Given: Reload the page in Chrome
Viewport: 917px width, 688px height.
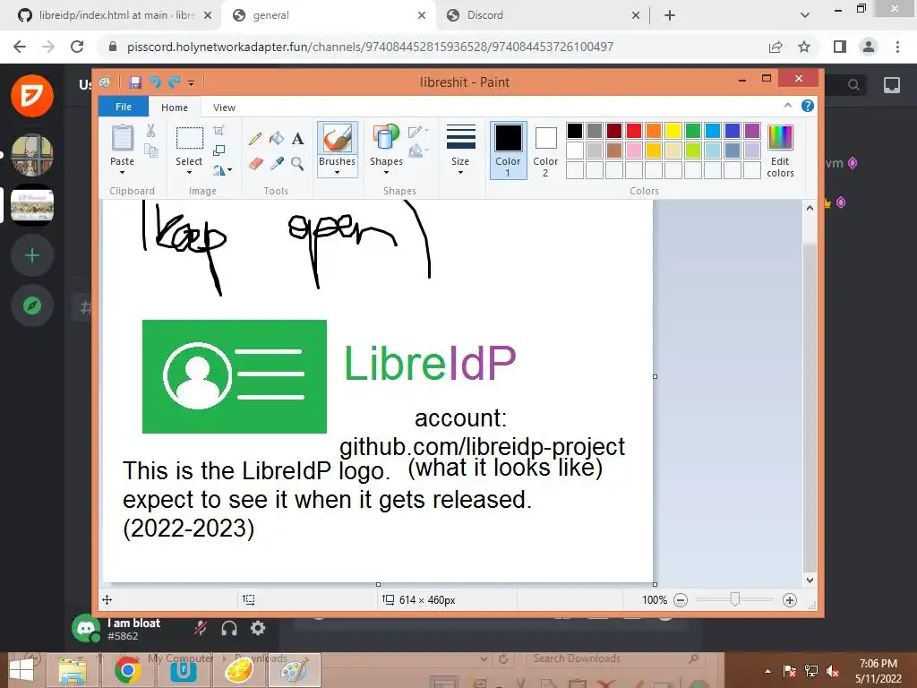Looking at the screenshot, I should click(x=77, y=47).
